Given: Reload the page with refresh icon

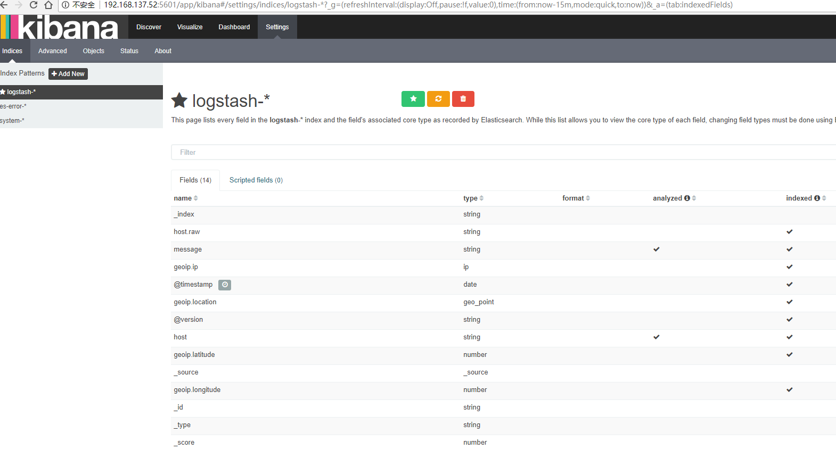Looking at the screenshot, I should (34, 5).
